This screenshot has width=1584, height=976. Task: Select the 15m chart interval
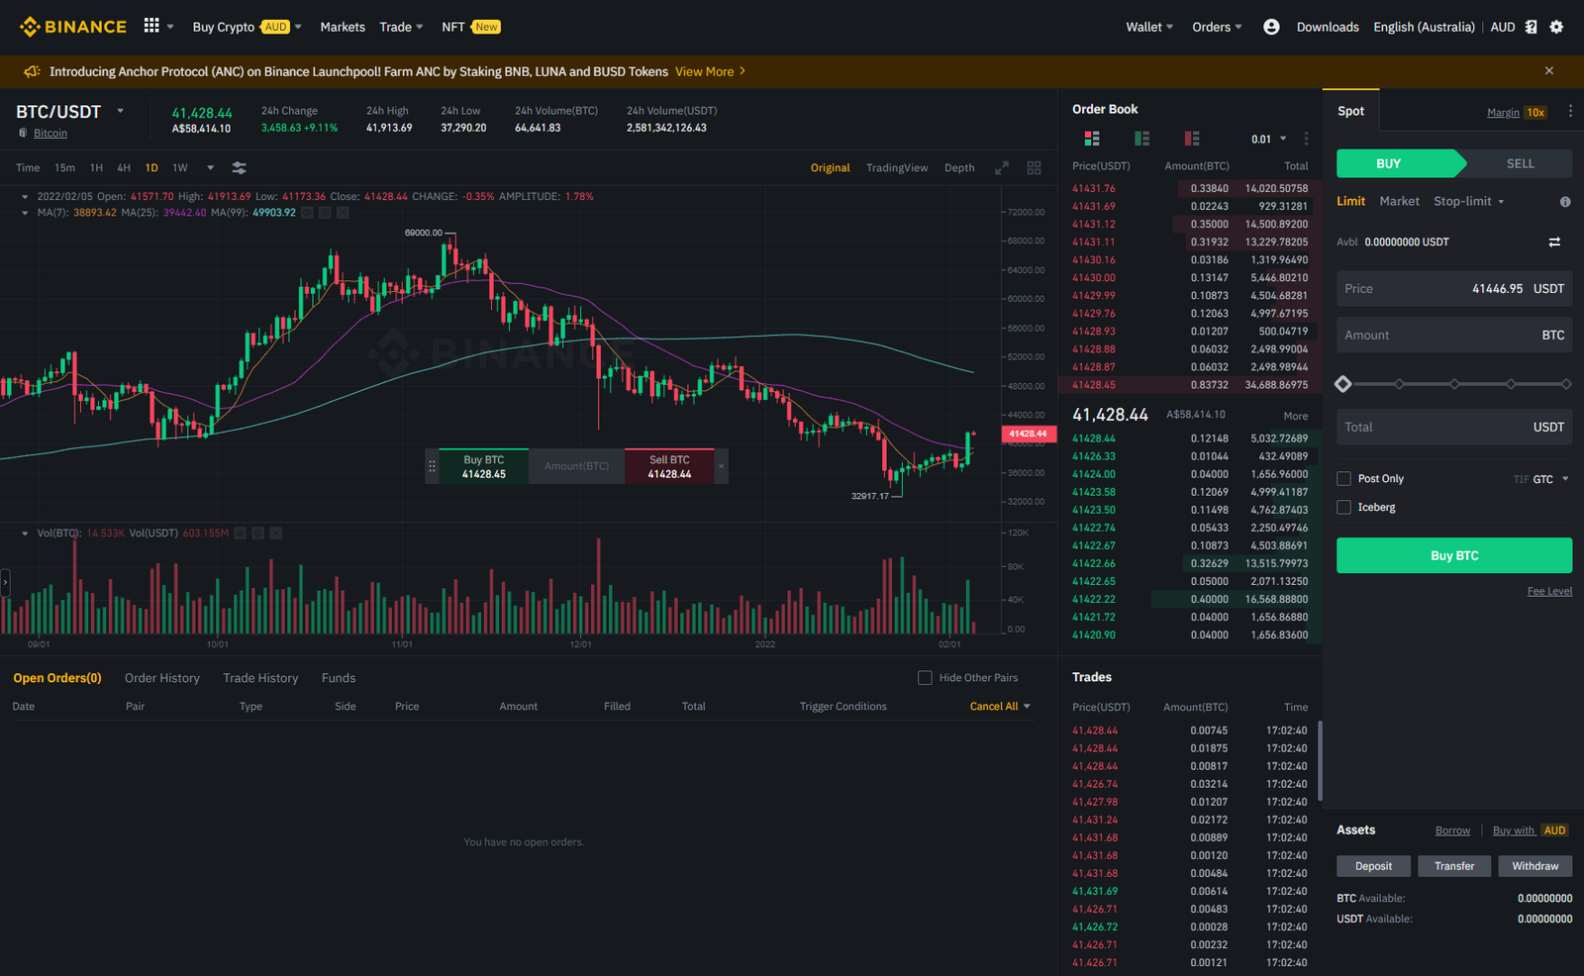tap(64, 168)
